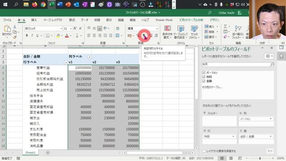The width and height of the screenshot is (286, 161).
Task: Click the AutoSum sigma icon
Action: (225, 26)
